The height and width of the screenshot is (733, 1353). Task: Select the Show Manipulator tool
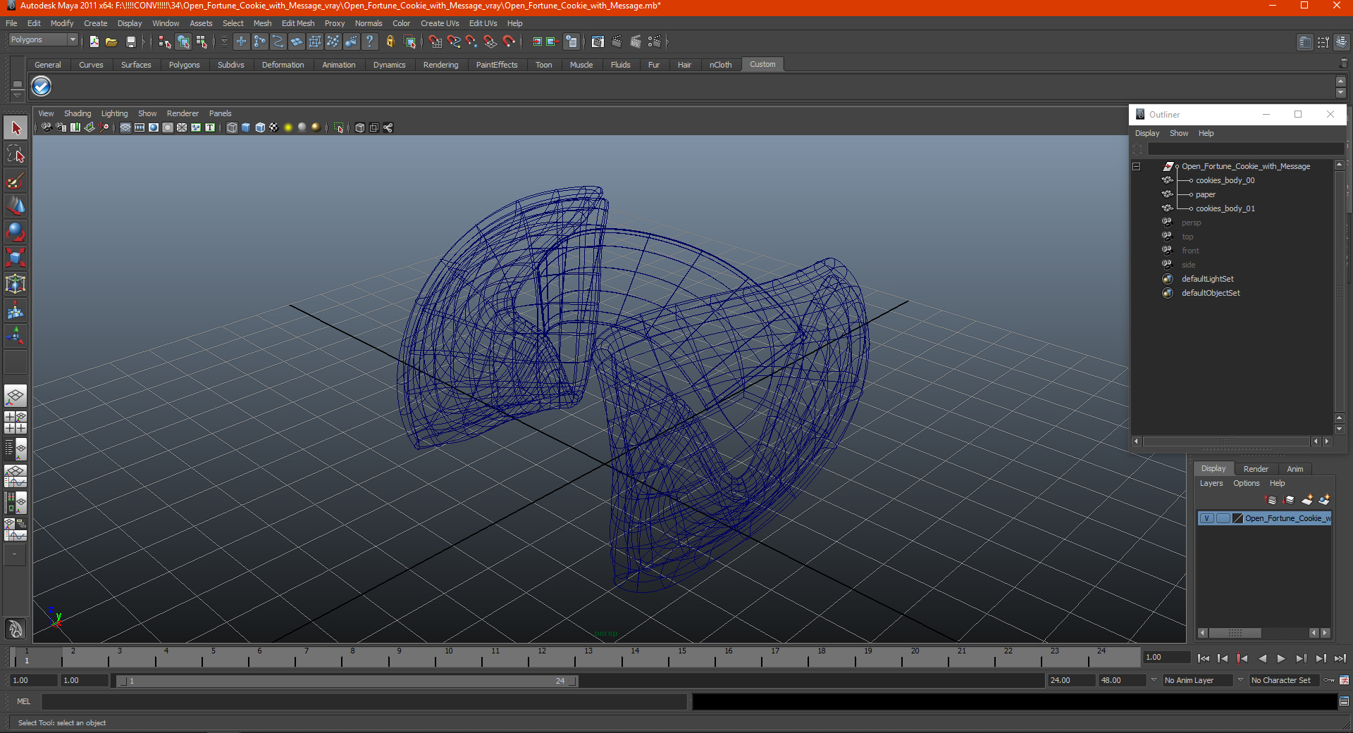[16, 335]
